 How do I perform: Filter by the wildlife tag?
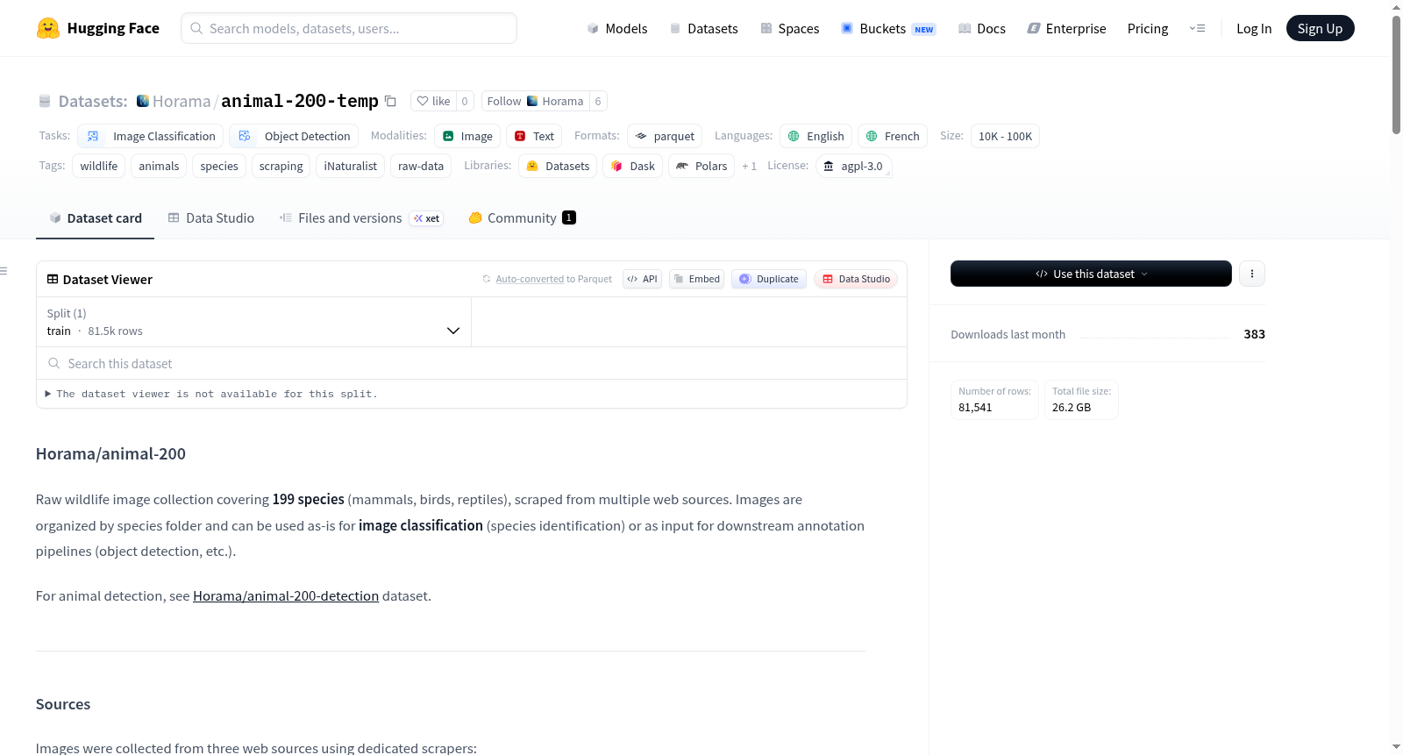pyautogui.click(x=99, y=166)
